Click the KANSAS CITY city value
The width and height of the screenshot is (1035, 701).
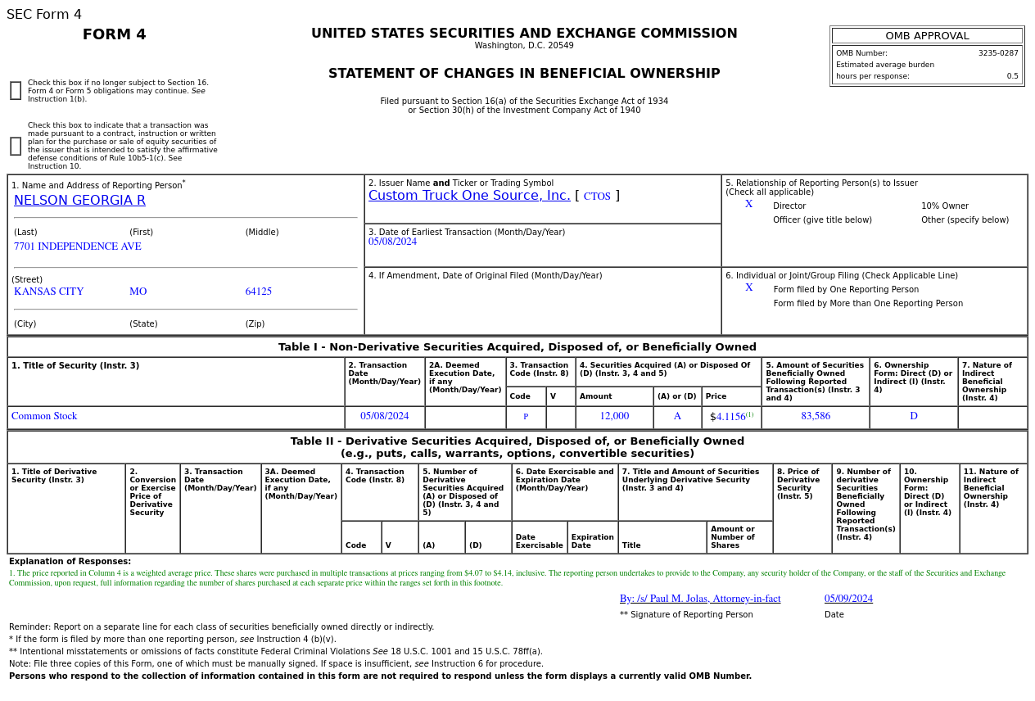(x=48, y=292)
